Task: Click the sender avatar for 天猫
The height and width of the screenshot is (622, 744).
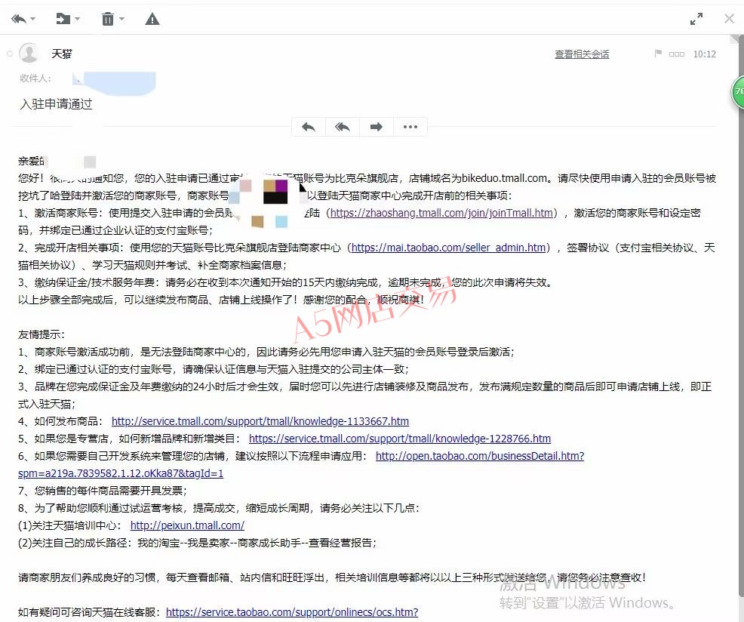Action: point(29,53)
